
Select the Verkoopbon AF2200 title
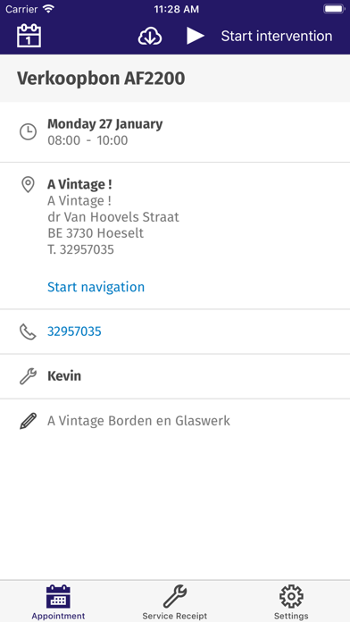101,79
